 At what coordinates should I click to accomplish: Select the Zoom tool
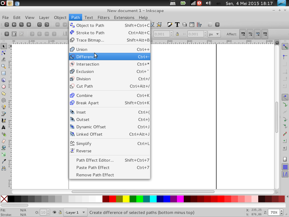click(4, 66)
